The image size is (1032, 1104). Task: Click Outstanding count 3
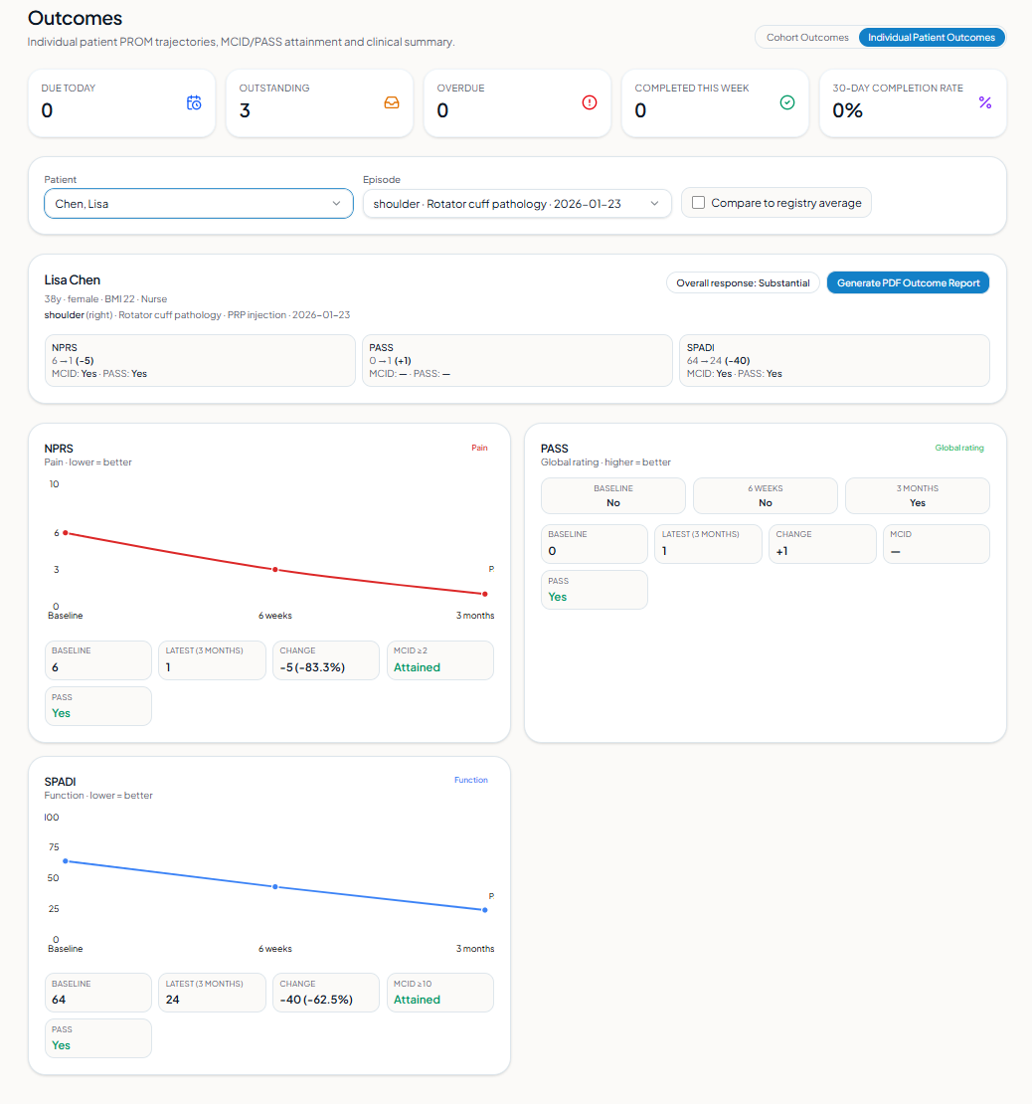pos(245,110)
